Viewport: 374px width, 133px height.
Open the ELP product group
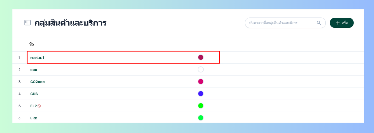point(33,106)
